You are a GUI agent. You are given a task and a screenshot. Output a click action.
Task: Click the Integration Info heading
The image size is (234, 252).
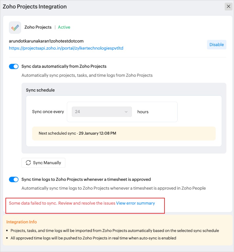pyautogui.click(x=22, y=222)
